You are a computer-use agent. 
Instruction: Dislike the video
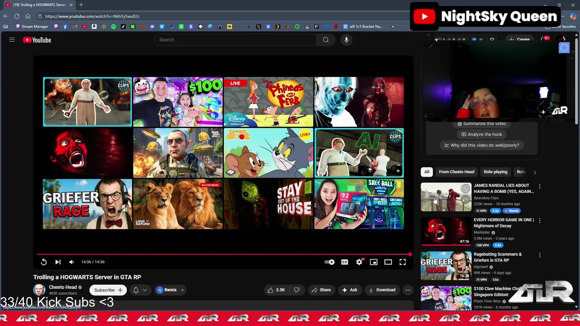297,290
